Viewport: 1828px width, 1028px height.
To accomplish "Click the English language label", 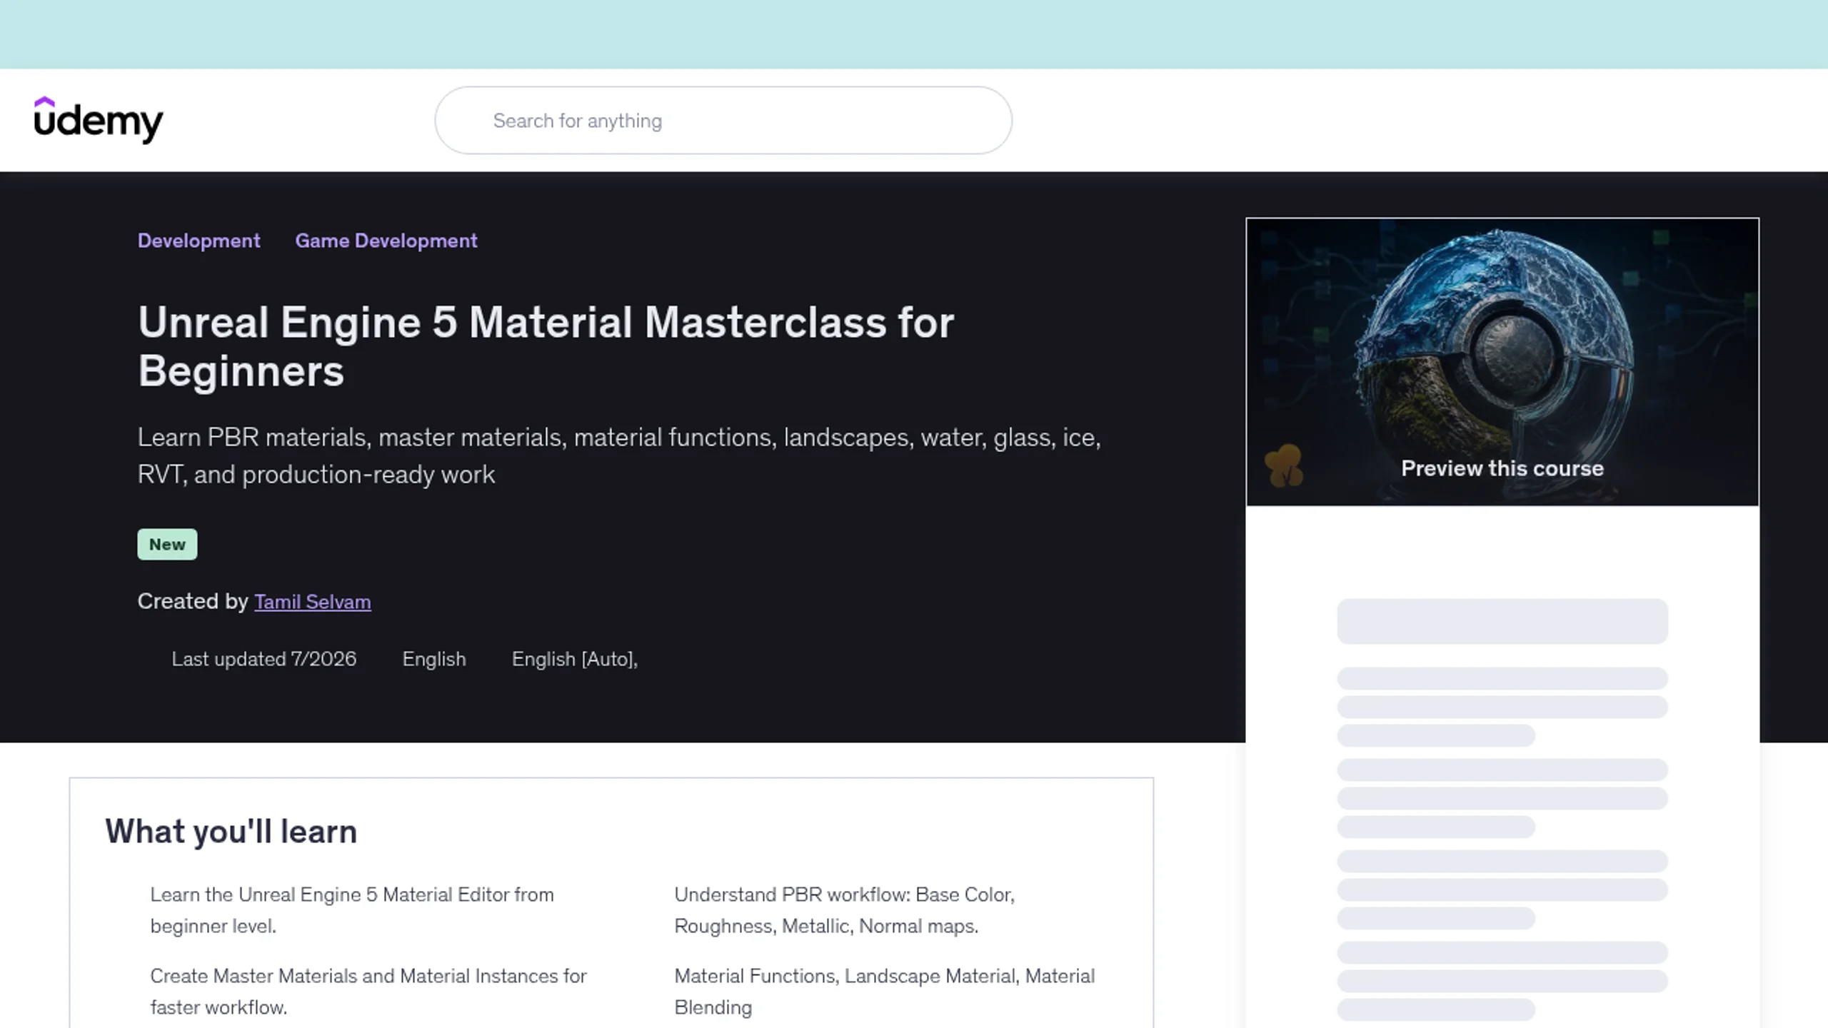I will pos(434,659).
